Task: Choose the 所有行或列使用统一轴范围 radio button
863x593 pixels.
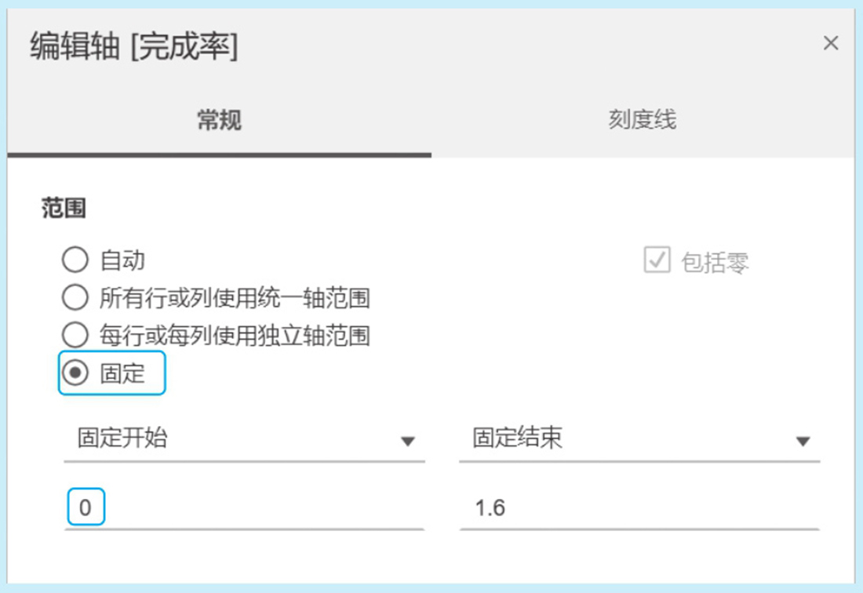Action: point(75,298)
